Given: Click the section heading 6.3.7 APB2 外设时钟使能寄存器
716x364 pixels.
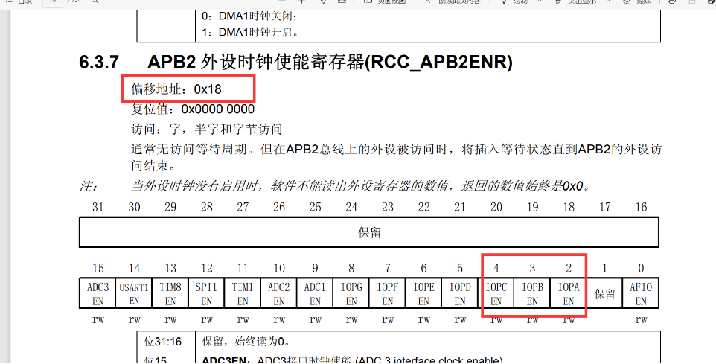Looking at the screenshot, I should (295, 63).
